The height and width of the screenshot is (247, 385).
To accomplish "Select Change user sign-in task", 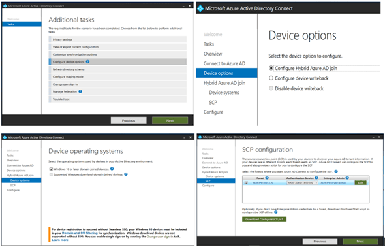I will pos(117,84).
